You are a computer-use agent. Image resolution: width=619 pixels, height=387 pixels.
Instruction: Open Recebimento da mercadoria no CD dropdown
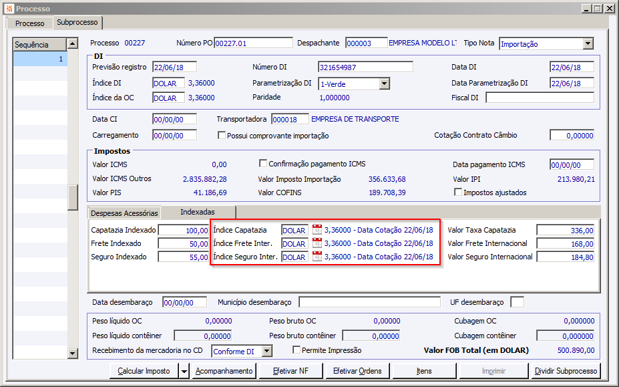click(267, 351)
